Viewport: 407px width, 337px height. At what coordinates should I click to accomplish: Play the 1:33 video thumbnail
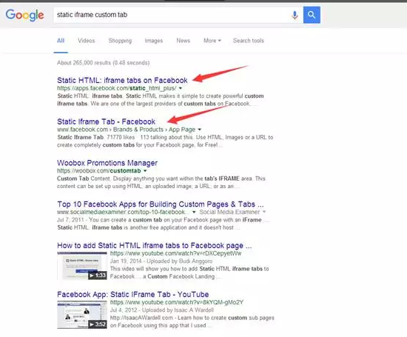click(82, 266)
